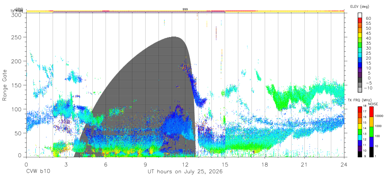This screenshot has width=387, height=178.
Task: Click the y-axis tick label 50
Action: (x=18, y=133)
